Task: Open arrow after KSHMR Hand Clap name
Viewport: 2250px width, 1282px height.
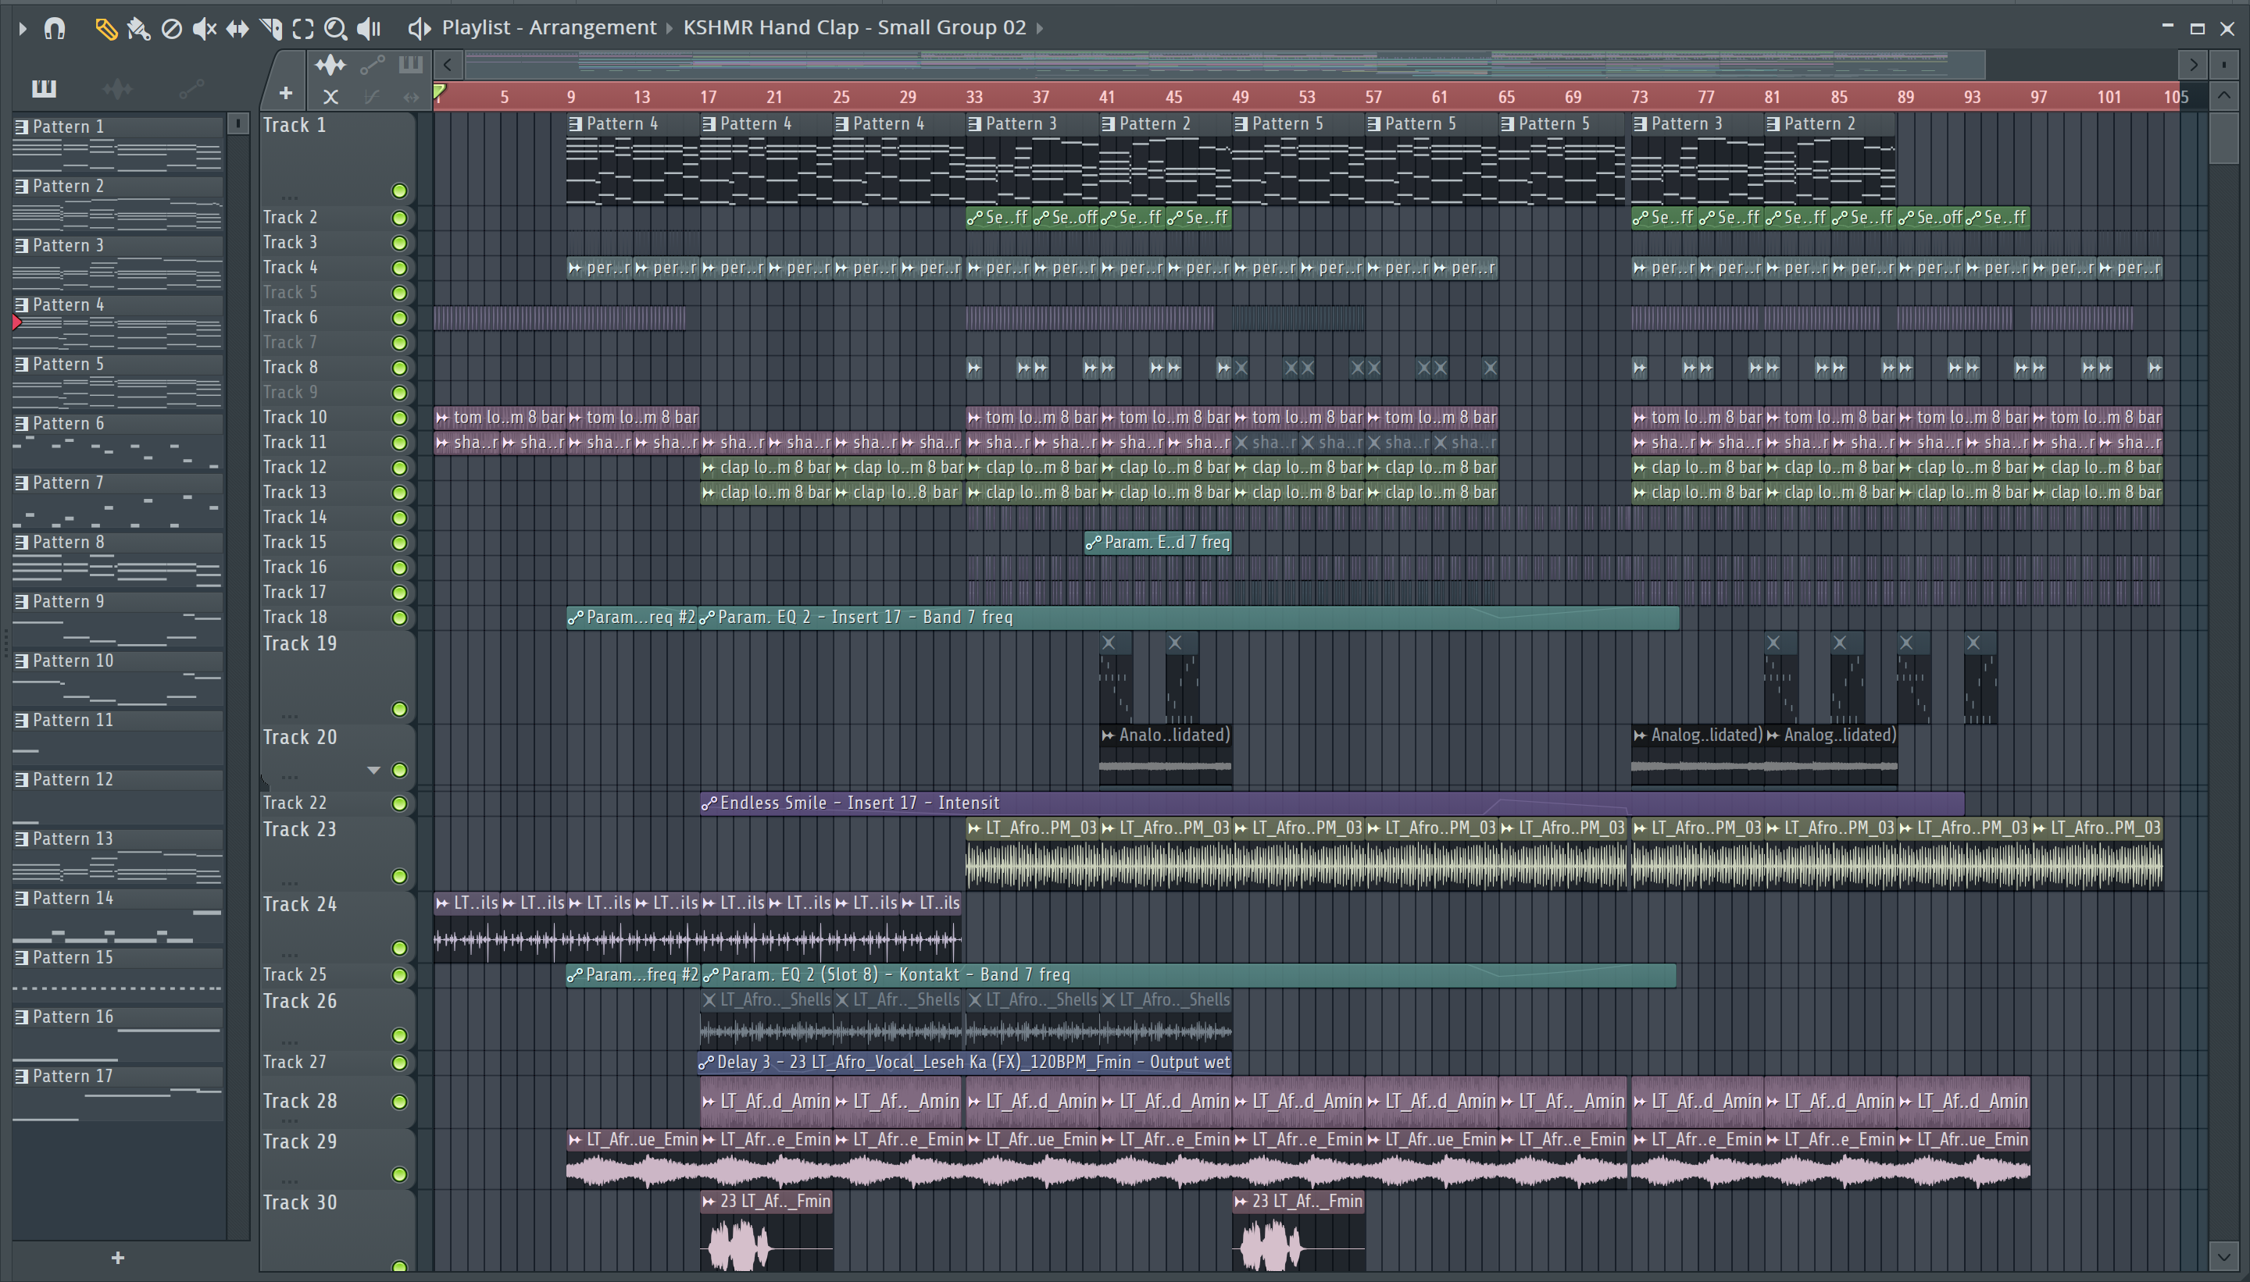Action: [x=1040, y=29]
